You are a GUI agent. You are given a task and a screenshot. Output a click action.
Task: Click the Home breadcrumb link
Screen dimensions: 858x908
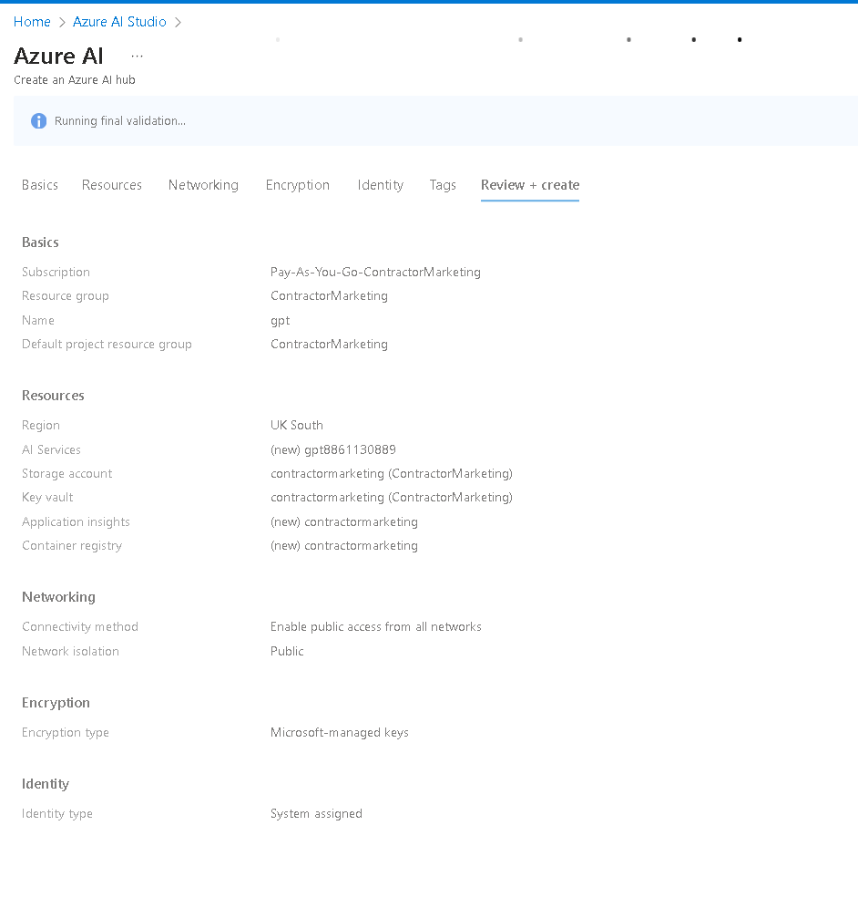(32, 22)
